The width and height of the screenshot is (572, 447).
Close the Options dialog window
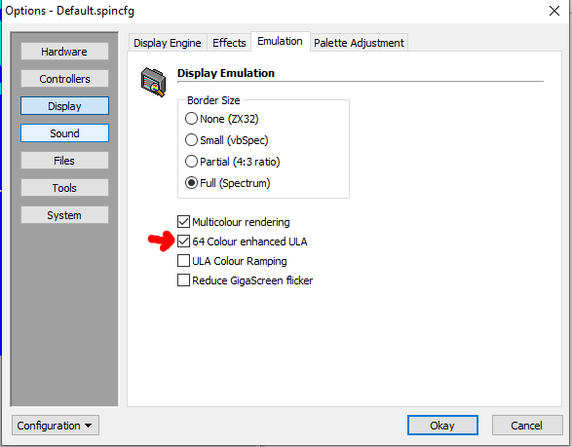[554, 11]
